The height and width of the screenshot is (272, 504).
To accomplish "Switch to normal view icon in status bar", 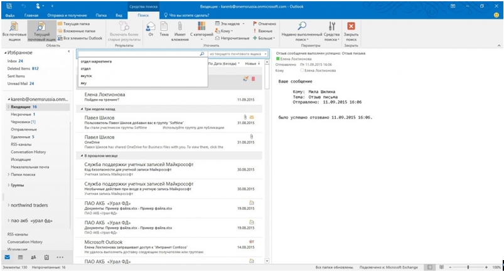I will pos(430,267).
